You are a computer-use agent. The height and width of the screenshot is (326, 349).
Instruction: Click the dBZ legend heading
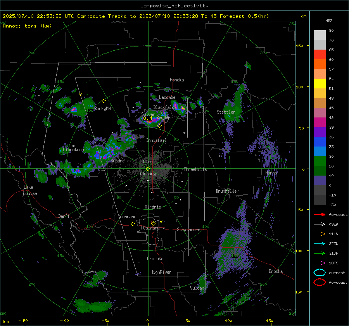[329, 21]
